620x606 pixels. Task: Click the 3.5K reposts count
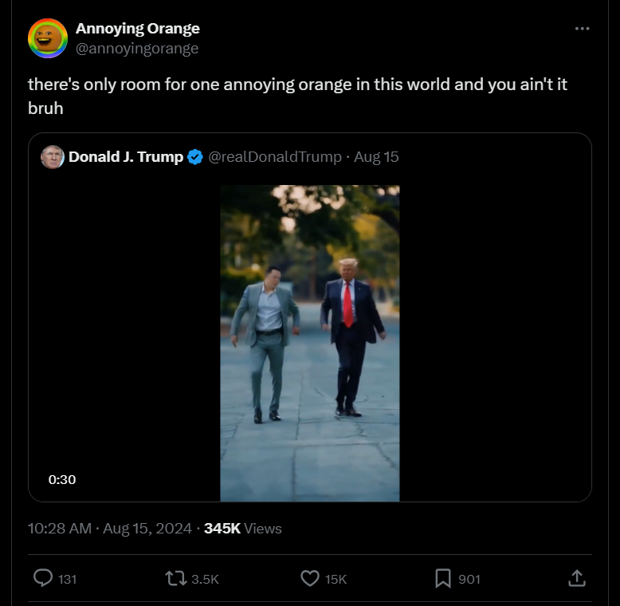pyautogui.click(x=205, y=579)
